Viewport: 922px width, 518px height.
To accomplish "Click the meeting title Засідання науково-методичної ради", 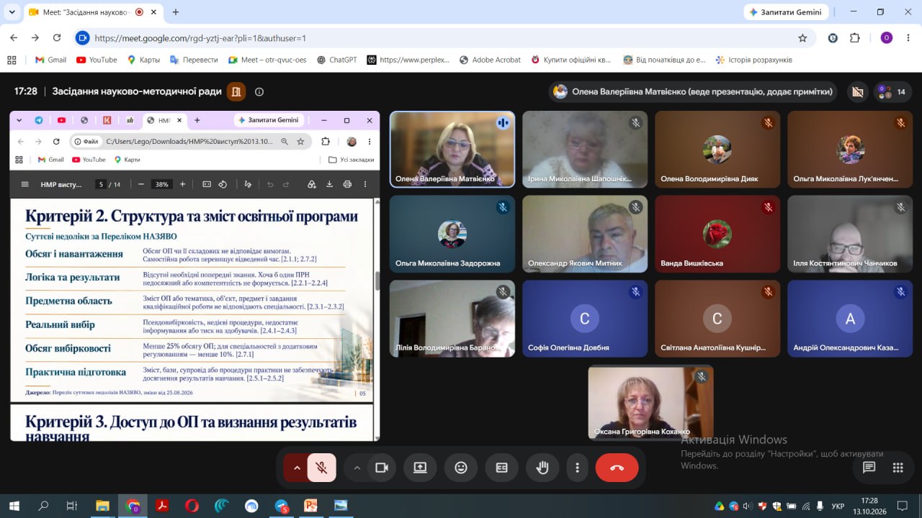I will coord(137,91).
